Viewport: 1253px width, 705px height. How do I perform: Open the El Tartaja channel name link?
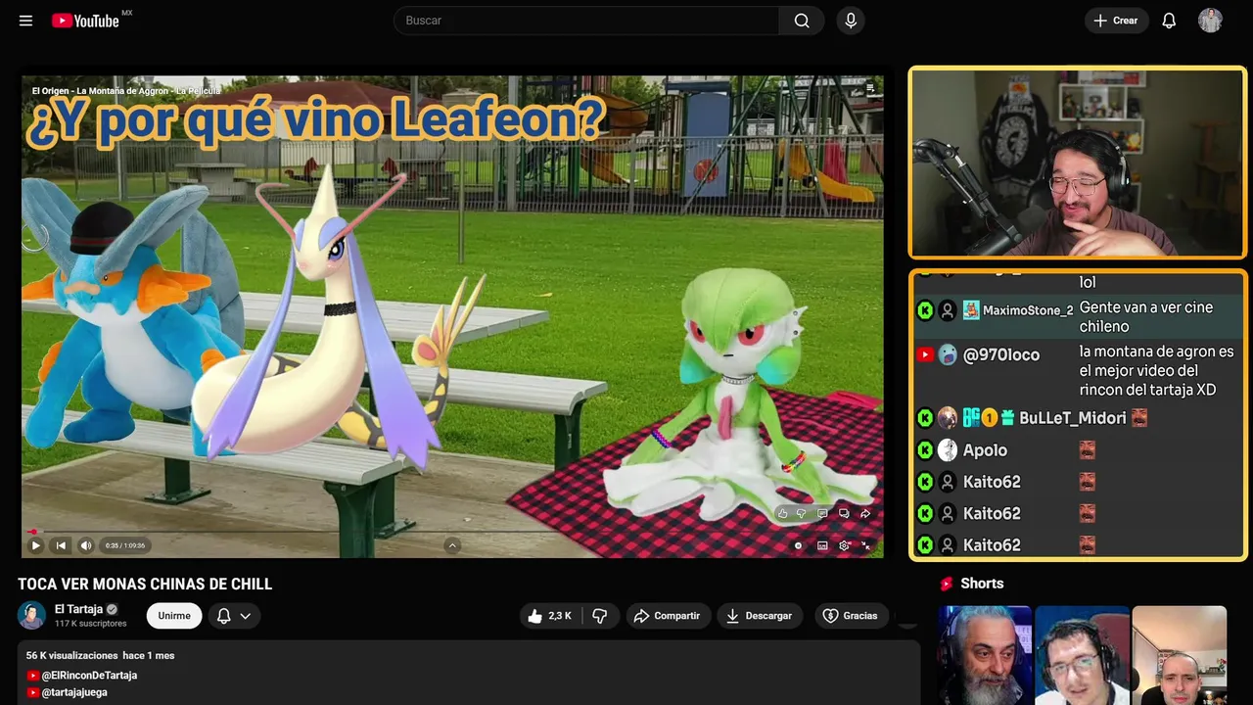pos(78,609)
